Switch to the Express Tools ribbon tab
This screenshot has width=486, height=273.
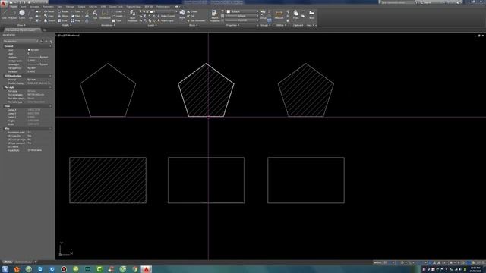115,7
